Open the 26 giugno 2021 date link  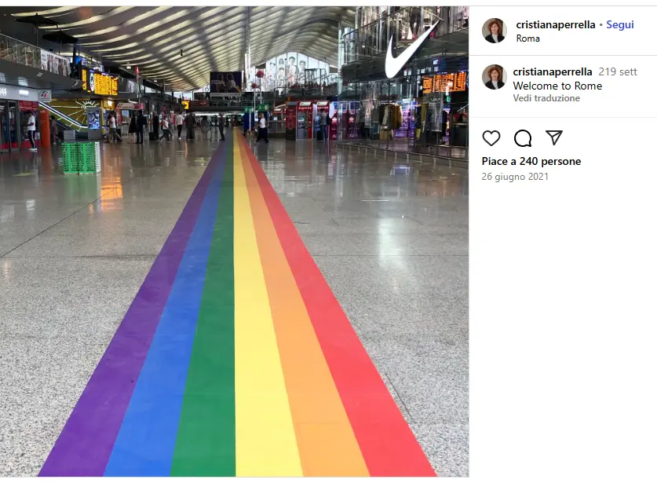[x=515, y=177]
